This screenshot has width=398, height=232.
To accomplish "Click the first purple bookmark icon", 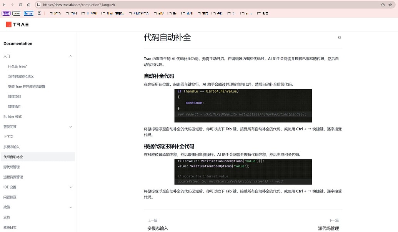I will click(6, 13).
